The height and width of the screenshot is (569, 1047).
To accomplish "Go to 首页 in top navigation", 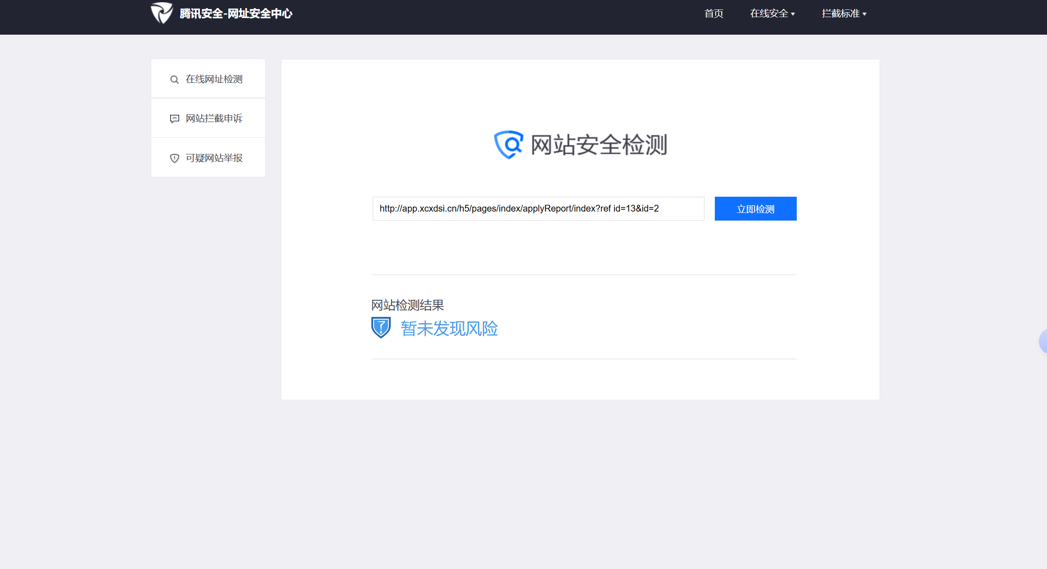I will point(713,14).
